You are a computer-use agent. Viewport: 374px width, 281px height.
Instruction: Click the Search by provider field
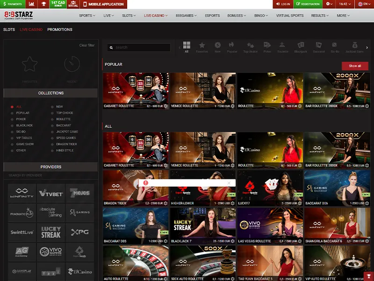(x=50, y=175)
